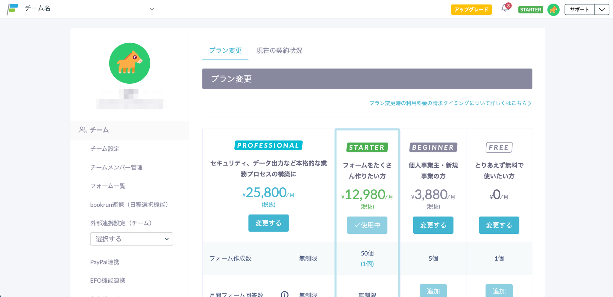Viewport: 613px width, 297px height.
Task: Open the 選択する external integration dropdown
Action: pyautogui.click(x=131, y=239)
